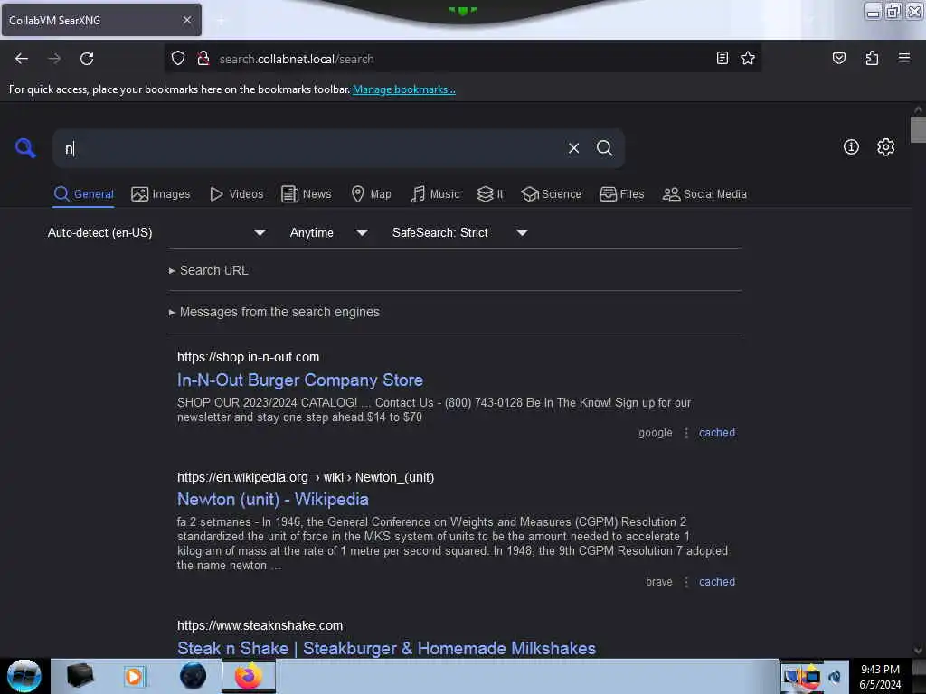Click the browser address bar
This screenshot has height=694, width=926.
pos(464,59)
